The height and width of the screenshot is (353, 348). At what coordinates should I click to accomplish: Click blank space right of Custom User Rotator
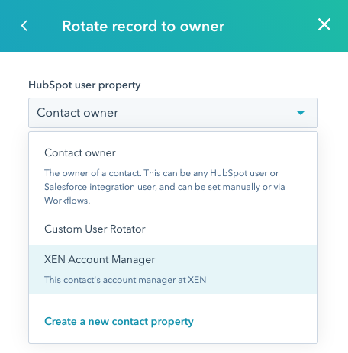click(x=229, y=229)
